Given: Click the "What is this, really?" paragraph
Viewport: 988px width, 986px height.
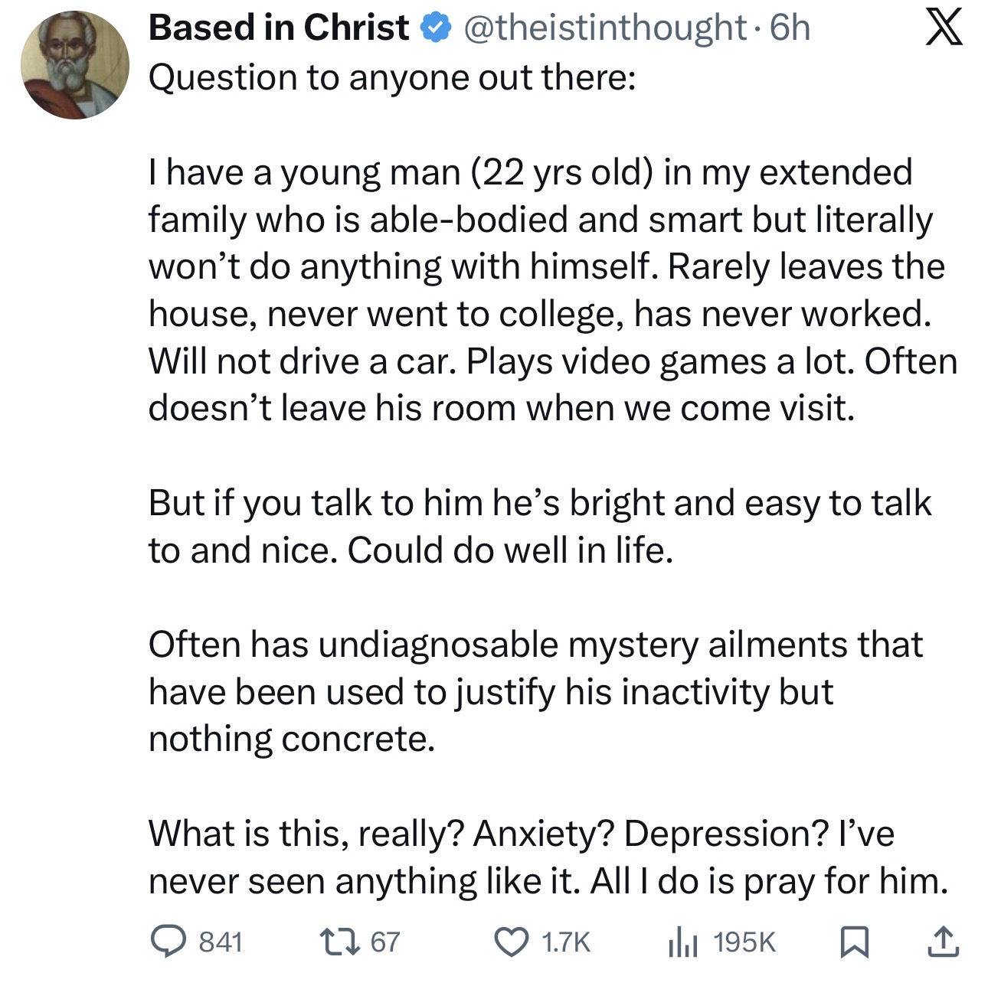Looking at the screenshot, I should point(548,857).
